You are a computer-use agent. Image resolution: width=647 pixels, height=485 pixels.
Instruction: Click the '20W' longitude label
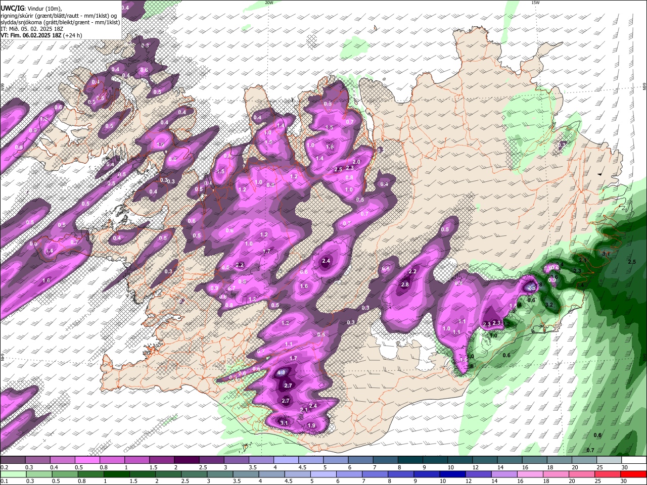269,3
